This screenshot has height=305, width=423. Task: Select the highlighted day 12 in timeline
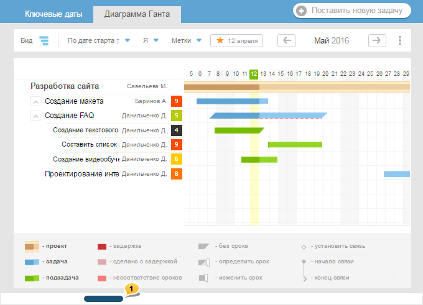pyautogui.click(x=254, y=73)
